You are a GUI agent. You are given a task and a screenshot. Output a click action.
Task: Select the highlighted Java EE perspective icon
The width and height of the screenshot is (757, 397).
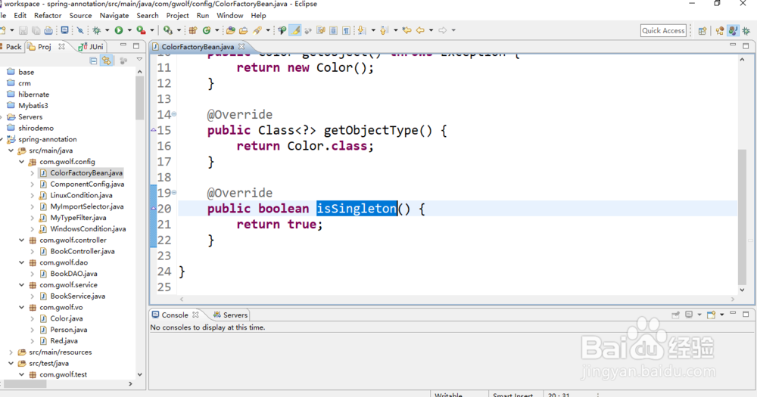pos(733,30)
